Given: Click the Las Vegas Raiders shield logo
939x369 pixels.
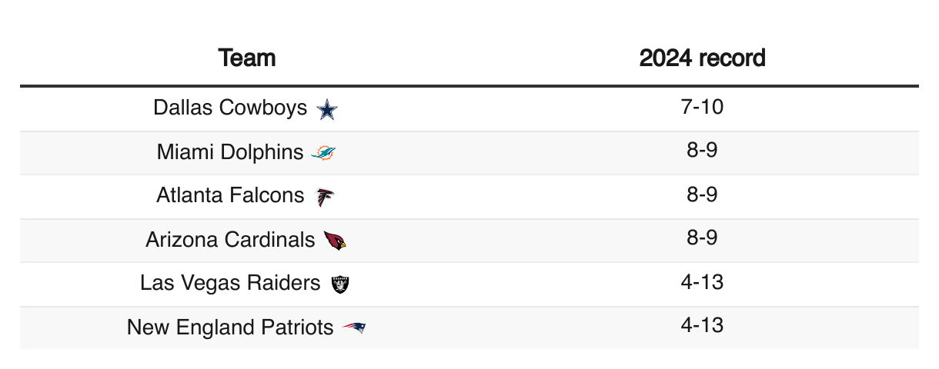Looking at the screenshot, I should 340,284.
